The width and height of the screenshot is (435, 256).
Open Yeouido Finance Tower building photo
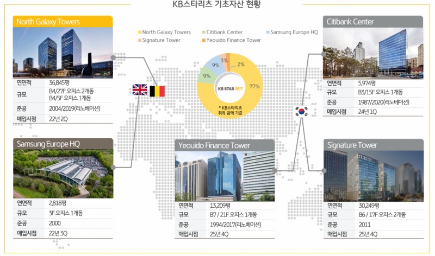tap(225, 176)
